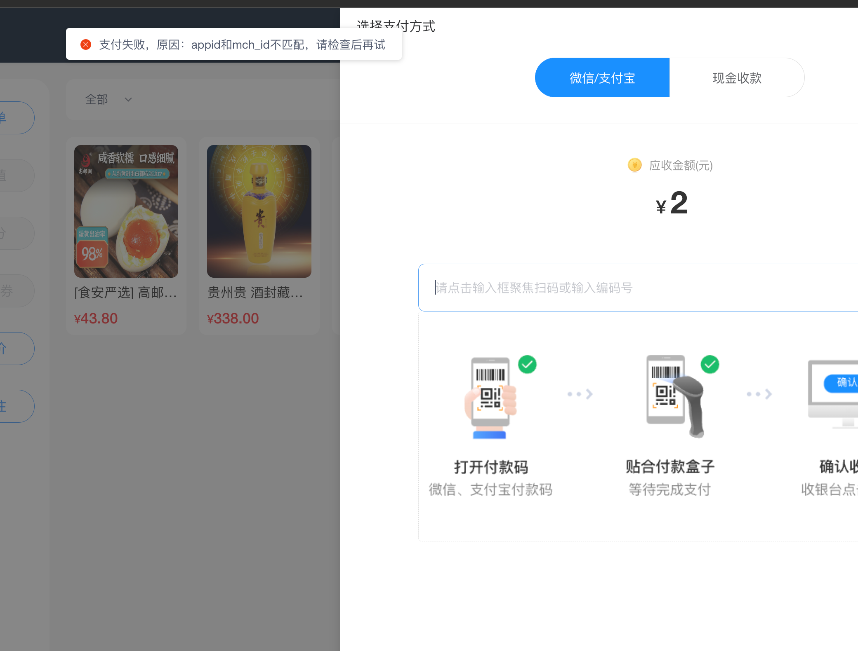Switch to 现金收款 cash payment tab

pos(737,77)
